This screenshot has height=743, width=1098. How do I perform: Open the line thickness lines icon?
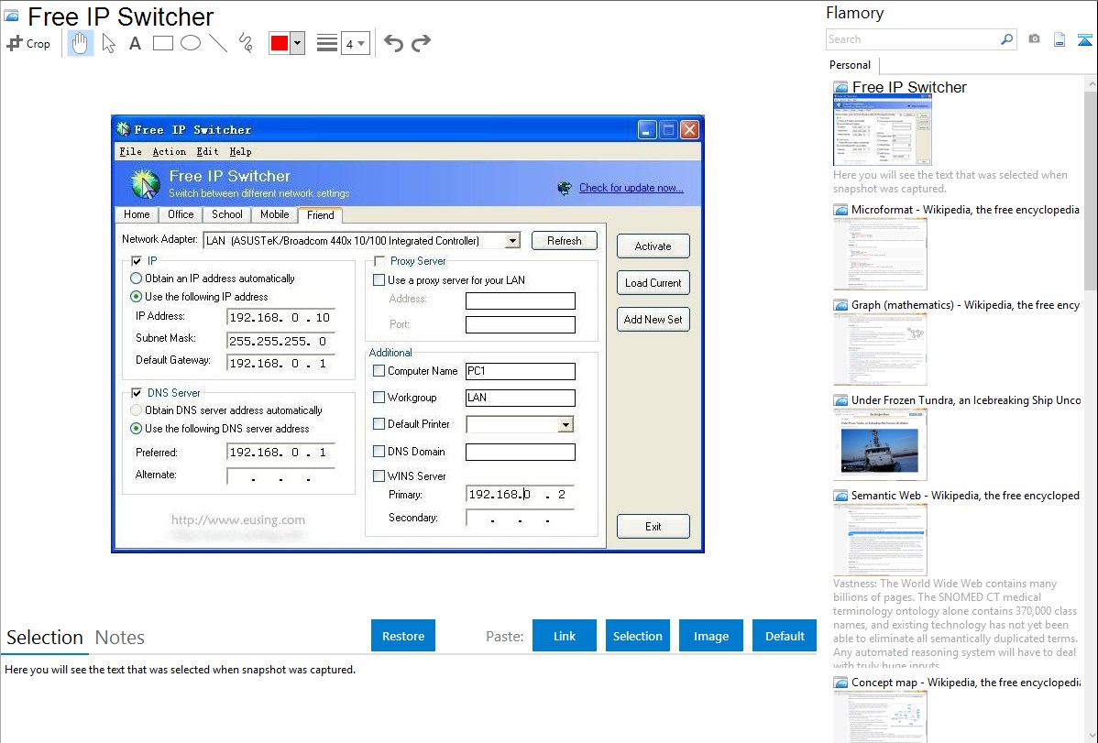[x=326, y=43]
